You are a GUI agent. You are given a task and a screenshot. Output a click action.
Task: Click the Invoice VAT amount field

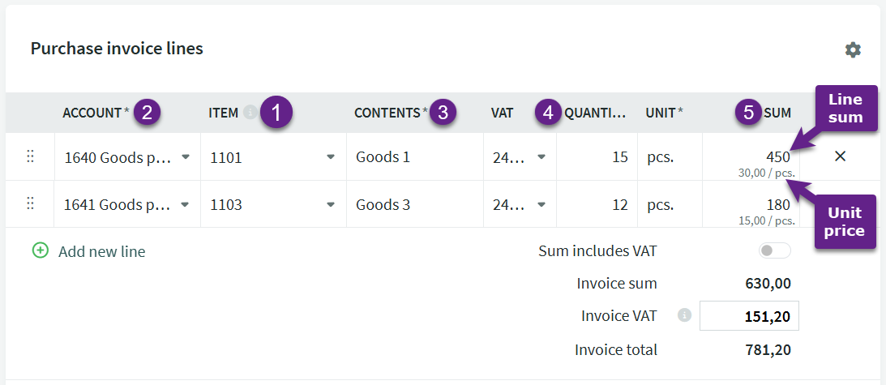[749, 316]
